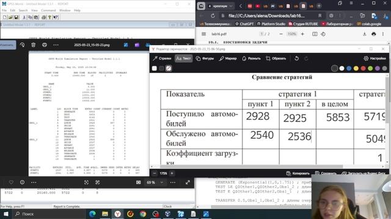Click Save icon in GPSS World toolbar
391x219 pixels.
(16, 17)
